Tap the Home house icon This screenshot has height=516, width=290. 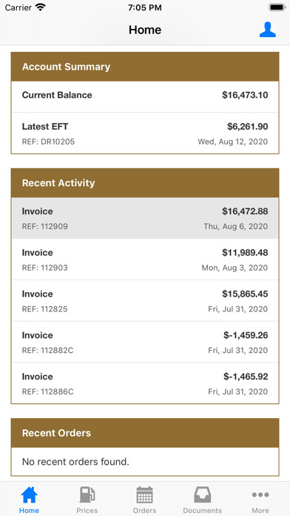(30, 494)
